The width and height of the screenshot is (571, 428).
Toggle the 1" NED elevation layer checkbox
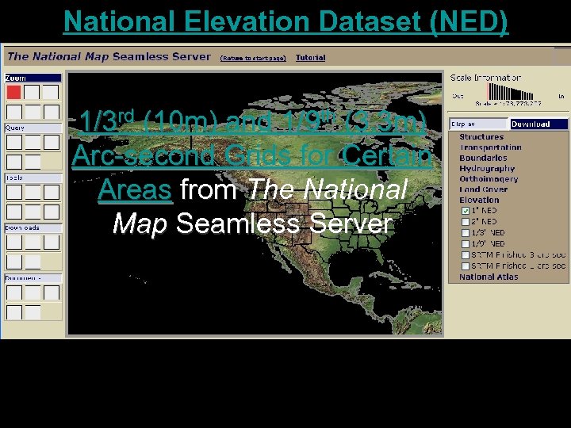pyautogui.click(x=465, y=211)
